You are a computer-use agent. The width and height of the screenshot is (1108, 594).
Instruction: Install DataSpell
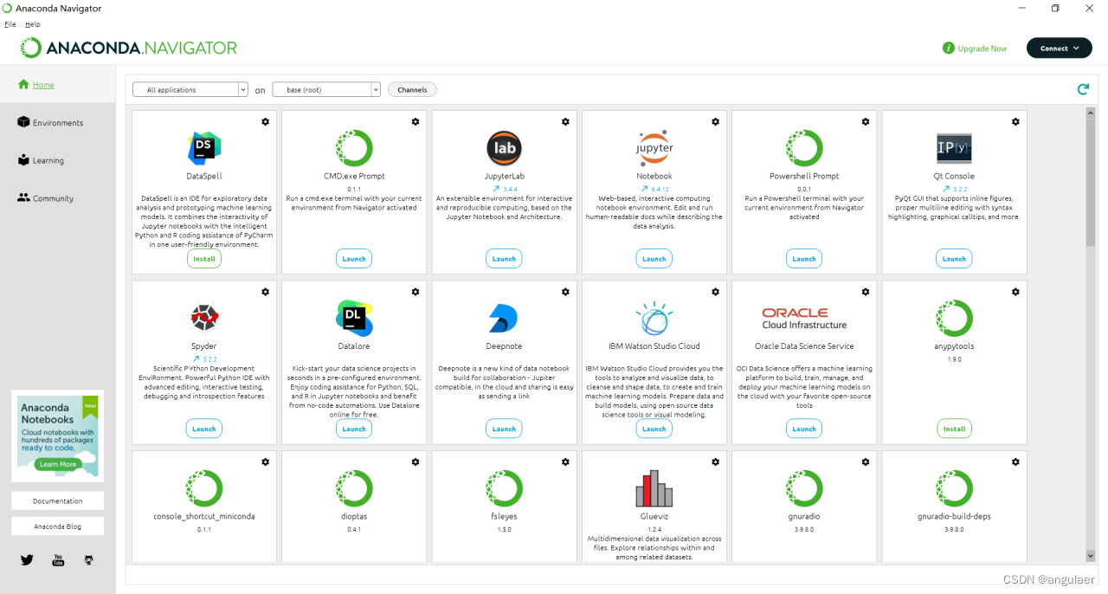coord(204,258)
